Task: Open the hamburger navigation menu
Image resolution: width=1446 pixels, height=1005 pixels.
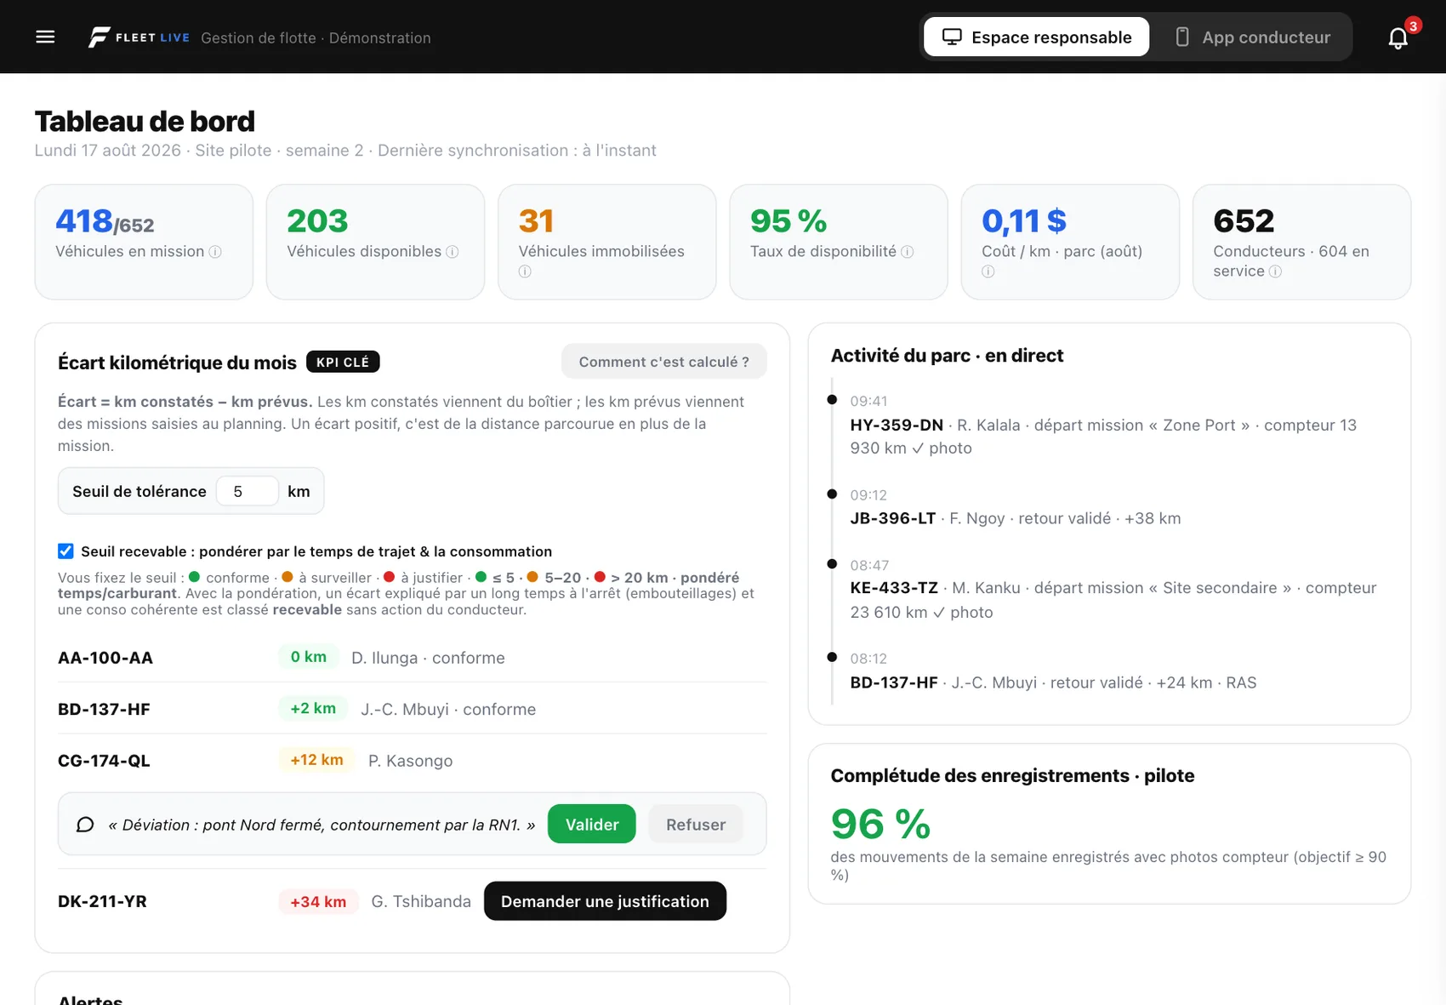Action: click(x=45, y=37)
